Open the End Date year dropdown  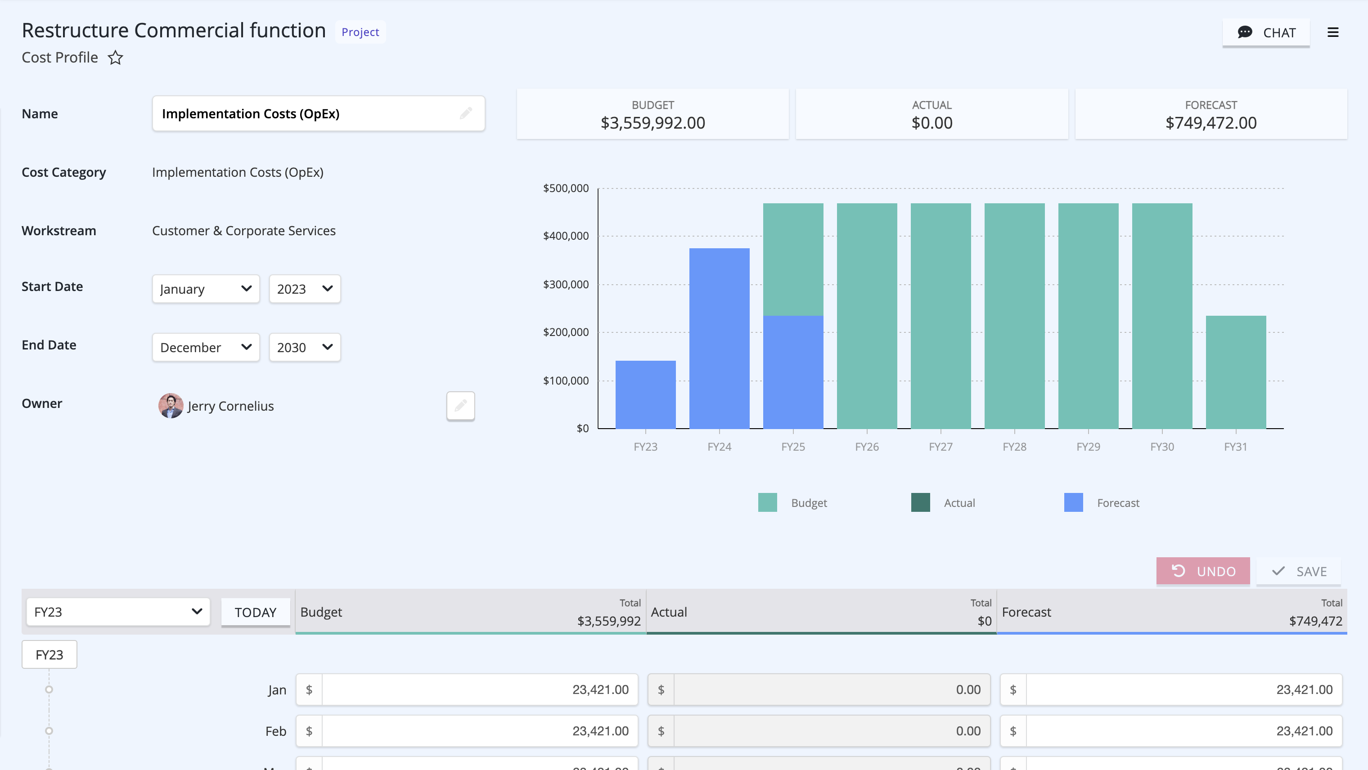(304, 347)
